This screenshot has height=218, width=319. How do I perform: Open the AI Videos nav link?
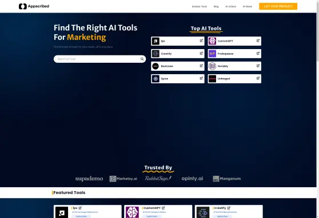click(x=231, y=6)
